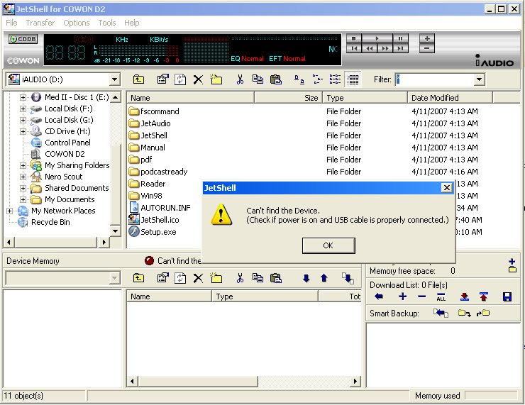Expand Med II - Disc 1 (E:)
525x405 pixels.
[23, 97]
